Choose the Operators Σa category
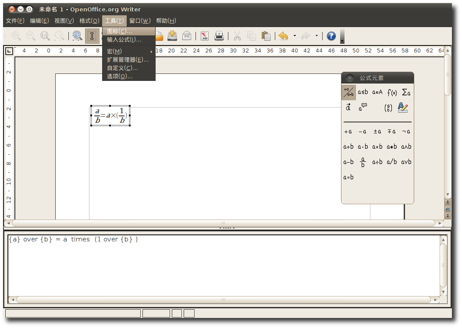 pos(406,92)
